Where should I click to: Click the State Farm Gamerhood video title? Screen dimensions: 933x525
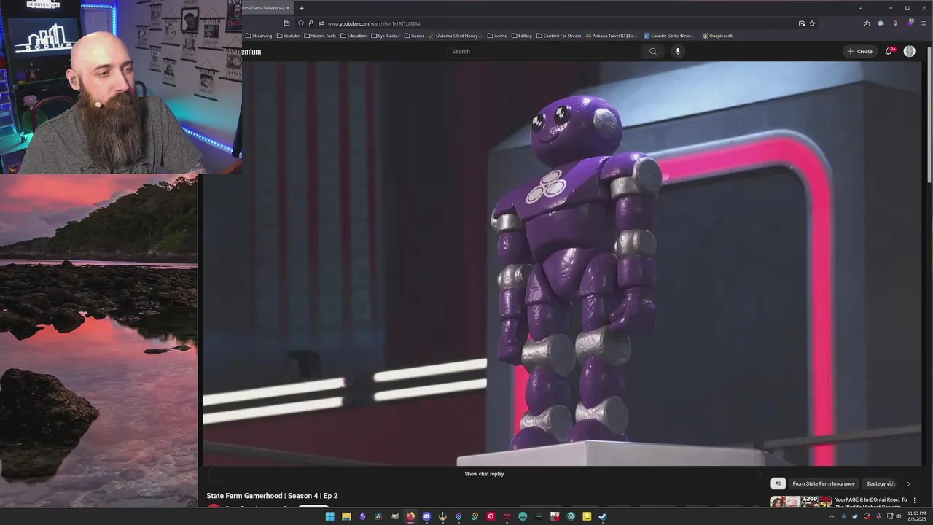[x=272, y=496]
